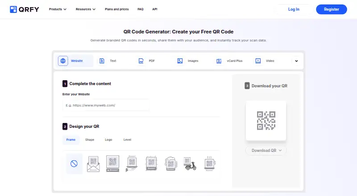This screenshot has width=357, height=196.
Task: Select the Website globe icon
Action: (x=63, y=61)
